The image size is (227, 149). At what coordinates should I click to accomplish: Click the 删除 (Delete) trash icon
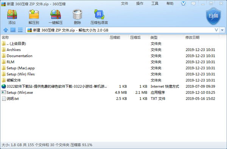point(77,14)
